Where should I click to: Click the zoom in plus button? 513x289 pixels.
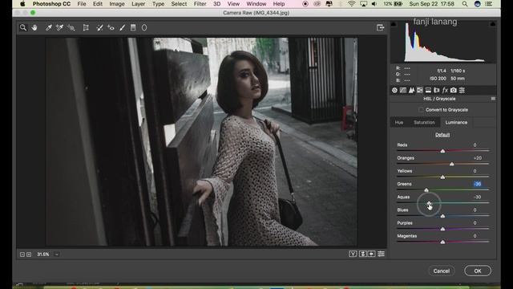point(29,254)
